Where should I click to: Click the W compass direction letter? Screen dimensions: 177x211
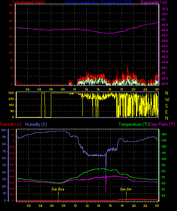[167, 100]
